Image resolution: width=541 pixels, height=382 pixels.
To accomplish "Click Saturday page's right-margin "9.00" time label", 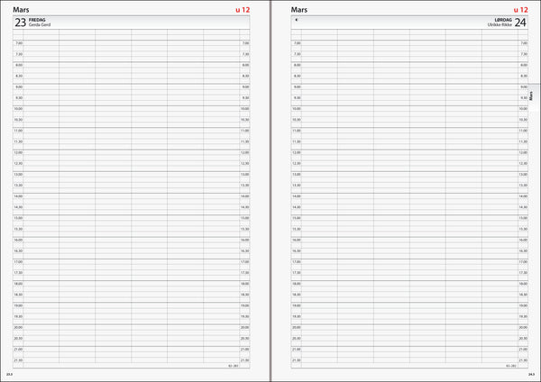I will tap(524, 86).
